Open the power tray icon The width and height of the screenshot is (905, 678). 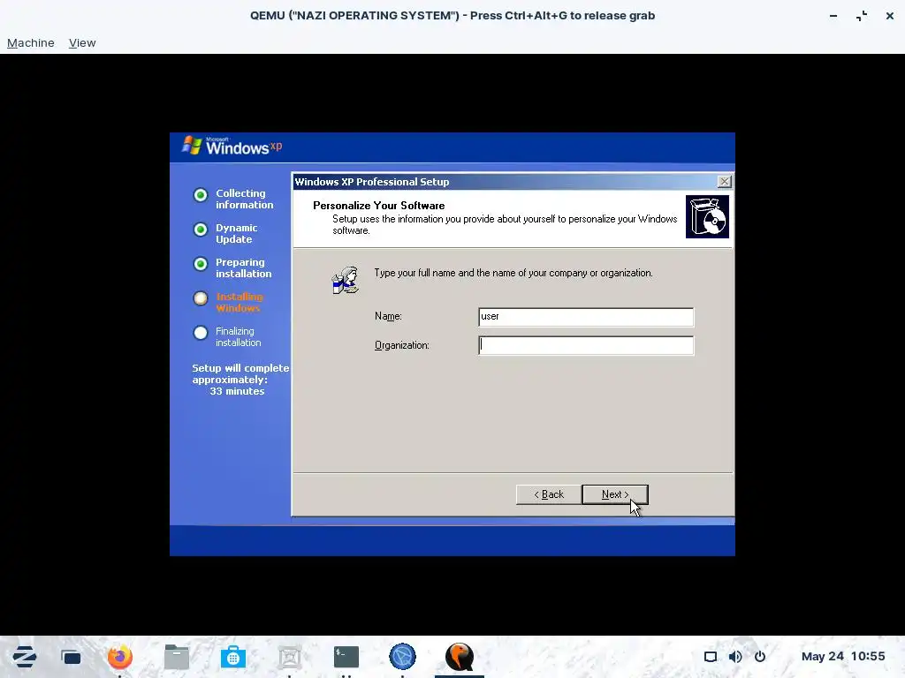[760, 657]
